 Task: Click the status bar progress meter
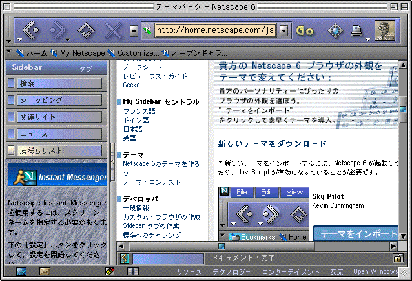(168, 258)
